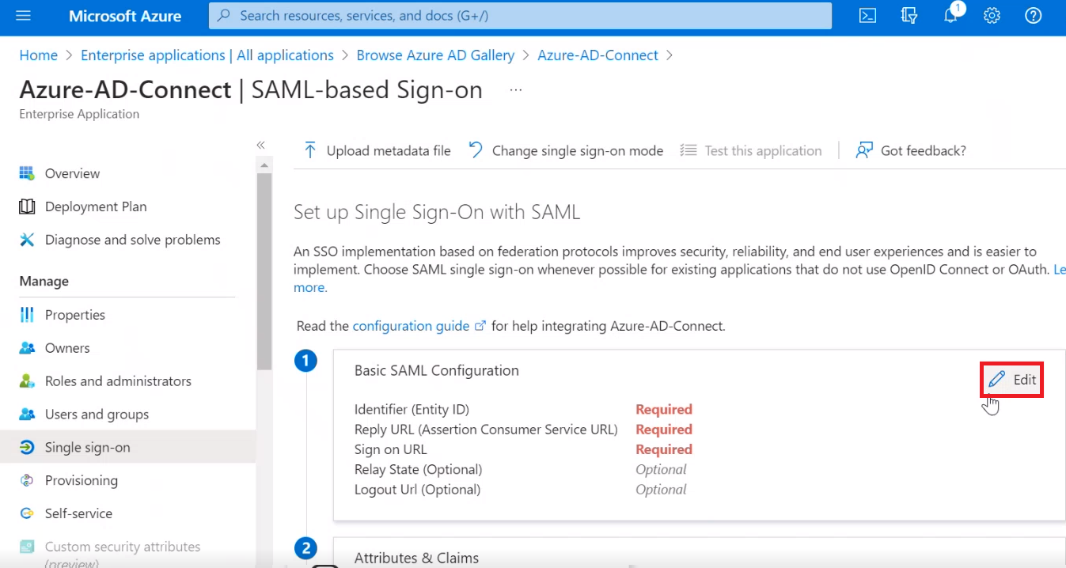Navigate to Browse Azure AD Gallery breadcrumb

pos(435,55)
